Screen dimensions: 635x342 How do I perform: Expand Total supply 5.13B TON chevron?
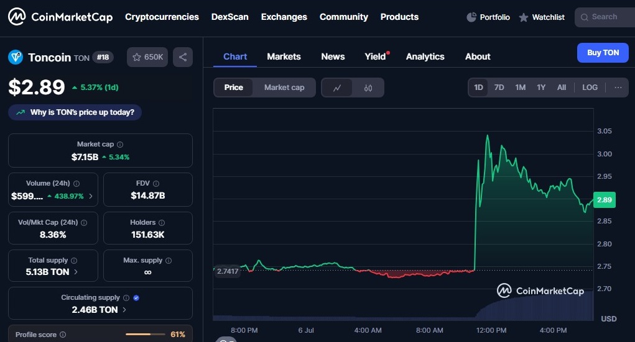point(76,272)
